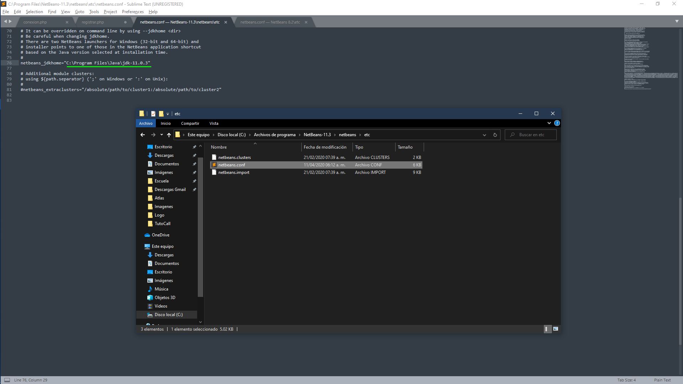Click the Sublime Text minimap
The height and width of the screenshot is (384, 683).
[x=651, y=58]
